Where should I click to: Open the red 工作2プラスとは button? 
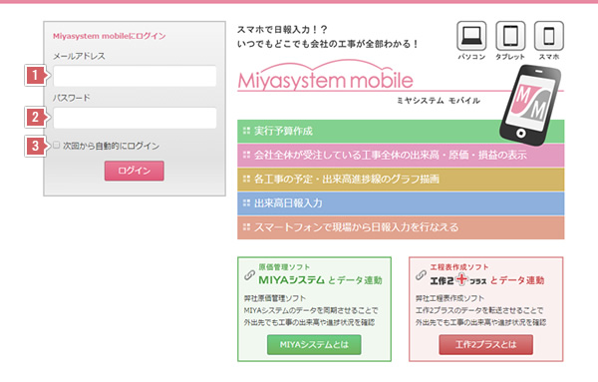click(x=486, y=345)
